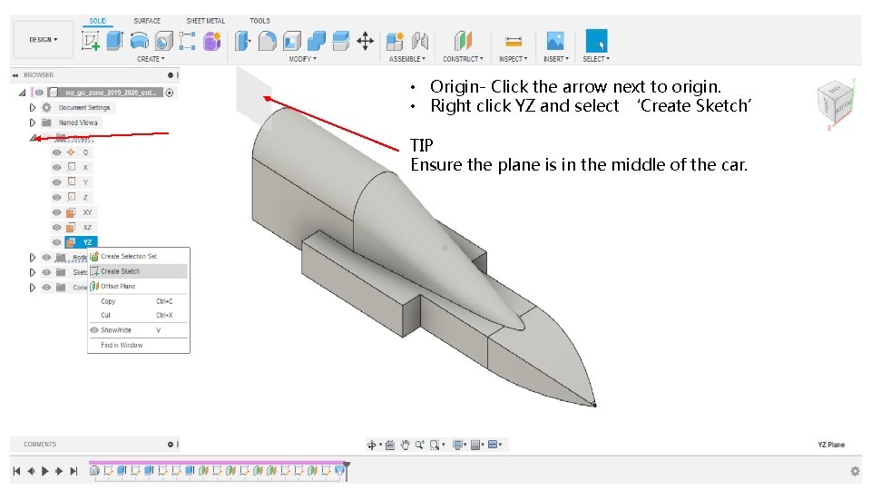Select the Press Pull tool icon

click(243, 41)
